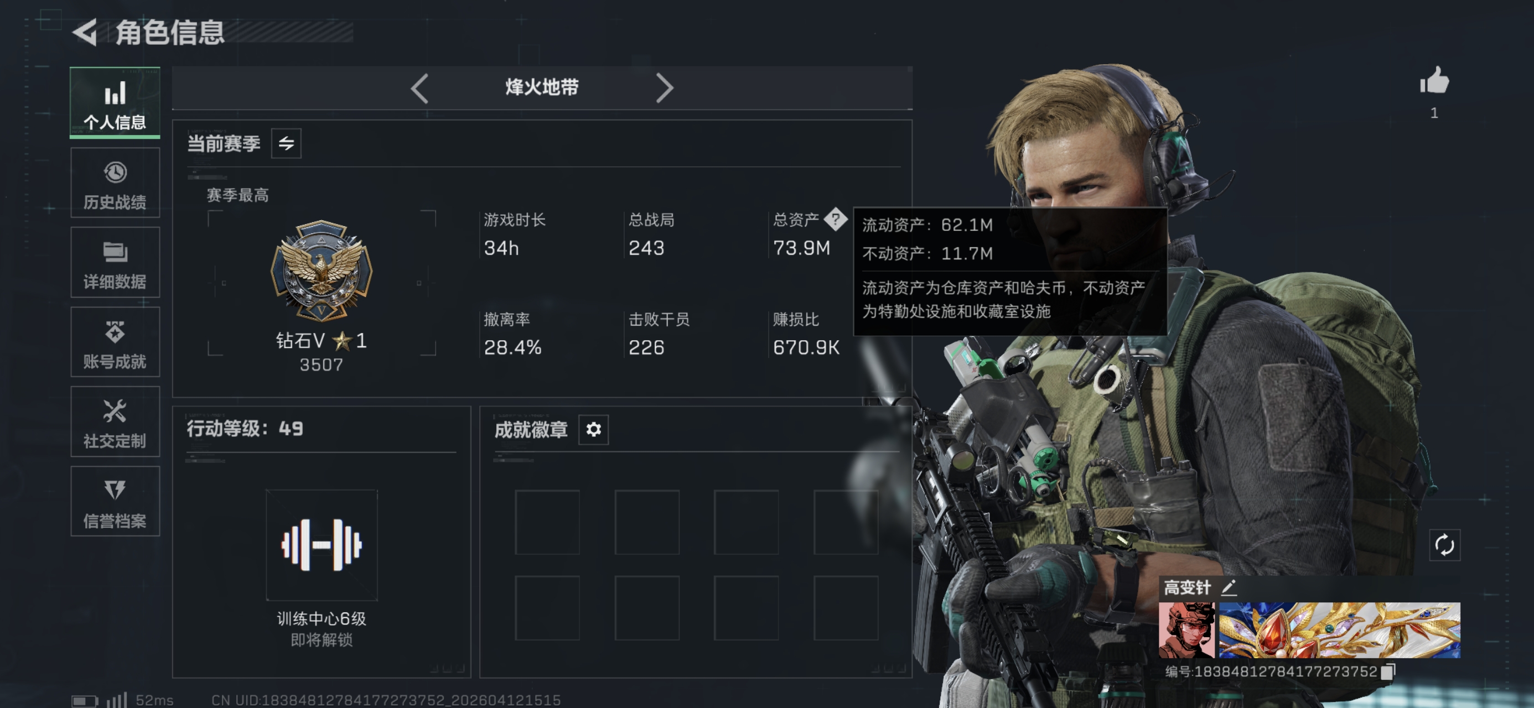Show 总资产 help via question mark icon
Screen dimensions: 1534x708
point(836,219)
